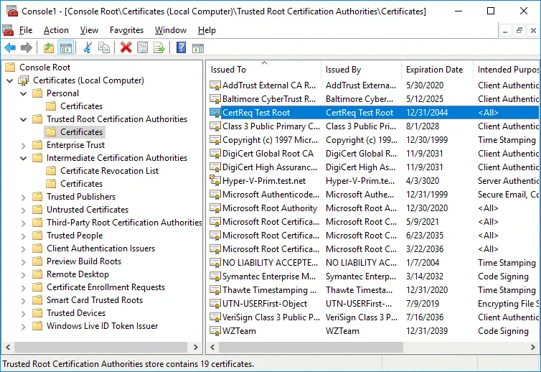Select the WZTeam certificate row
This screenshot has width=541, height=372.
click(x=239, y=331)
